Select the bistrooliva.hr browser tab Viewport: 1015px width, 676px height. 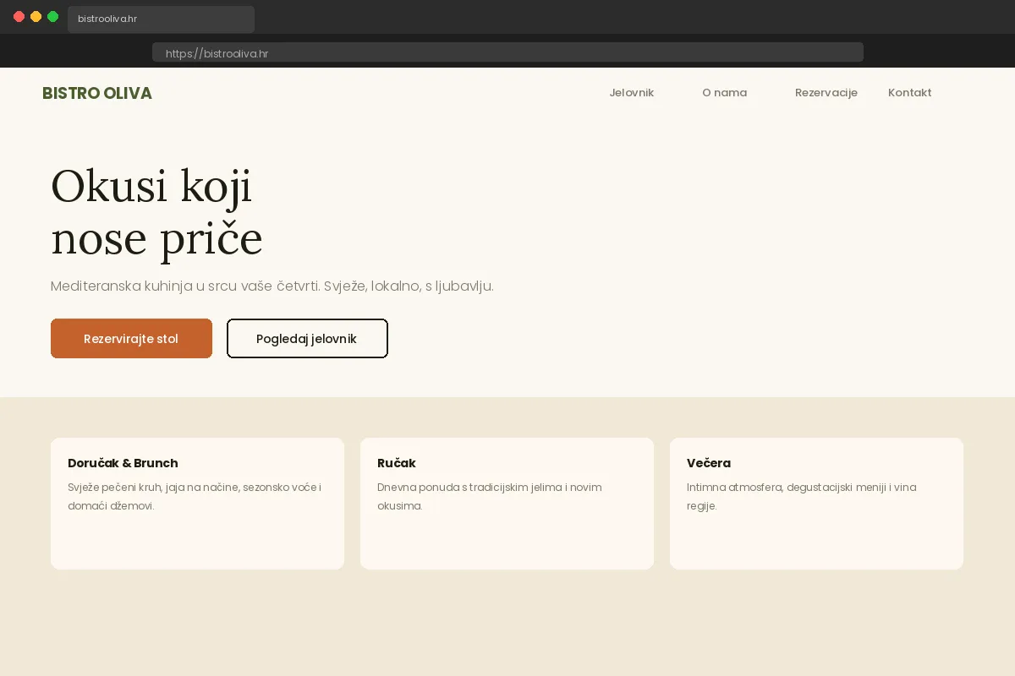click(x=161, y=19)
